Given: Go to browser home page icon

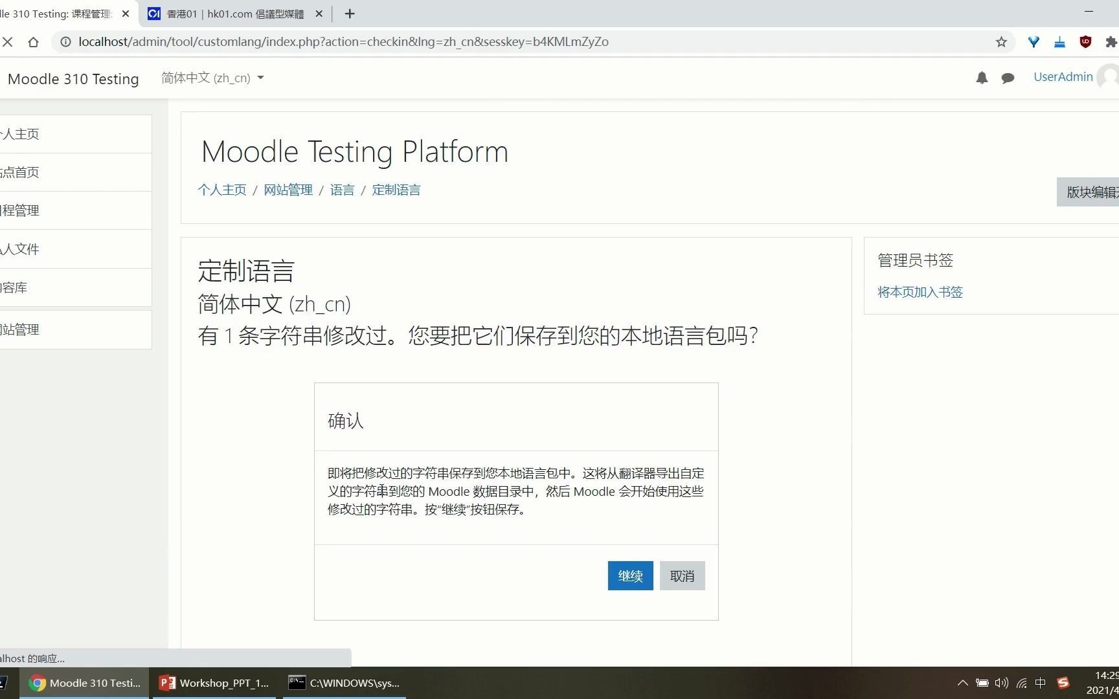Looking at the screenshot, I should (x=33, y=42).
